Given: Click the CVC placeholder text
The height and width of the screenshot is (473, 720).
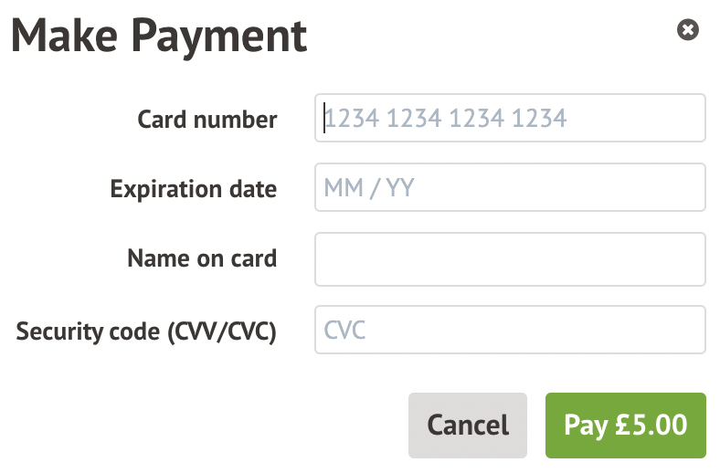Looking at the screenshot, I should click(x=345, y=330).
